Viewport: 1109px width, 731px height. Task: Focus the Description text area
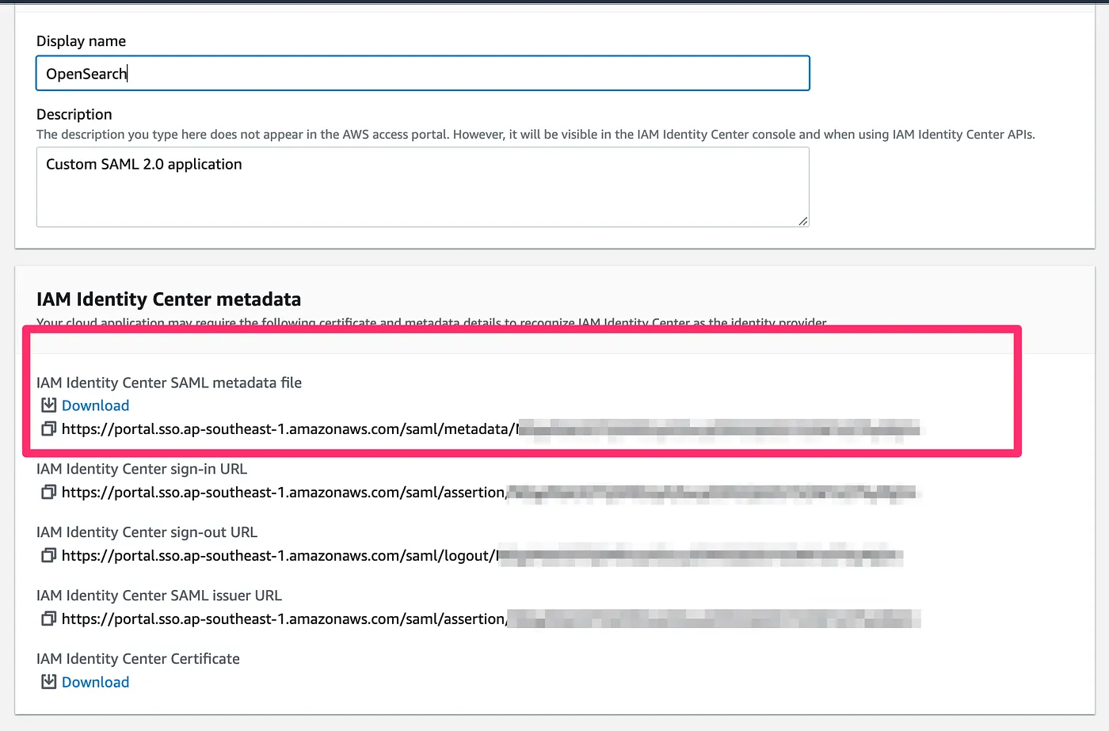(422, 187)
